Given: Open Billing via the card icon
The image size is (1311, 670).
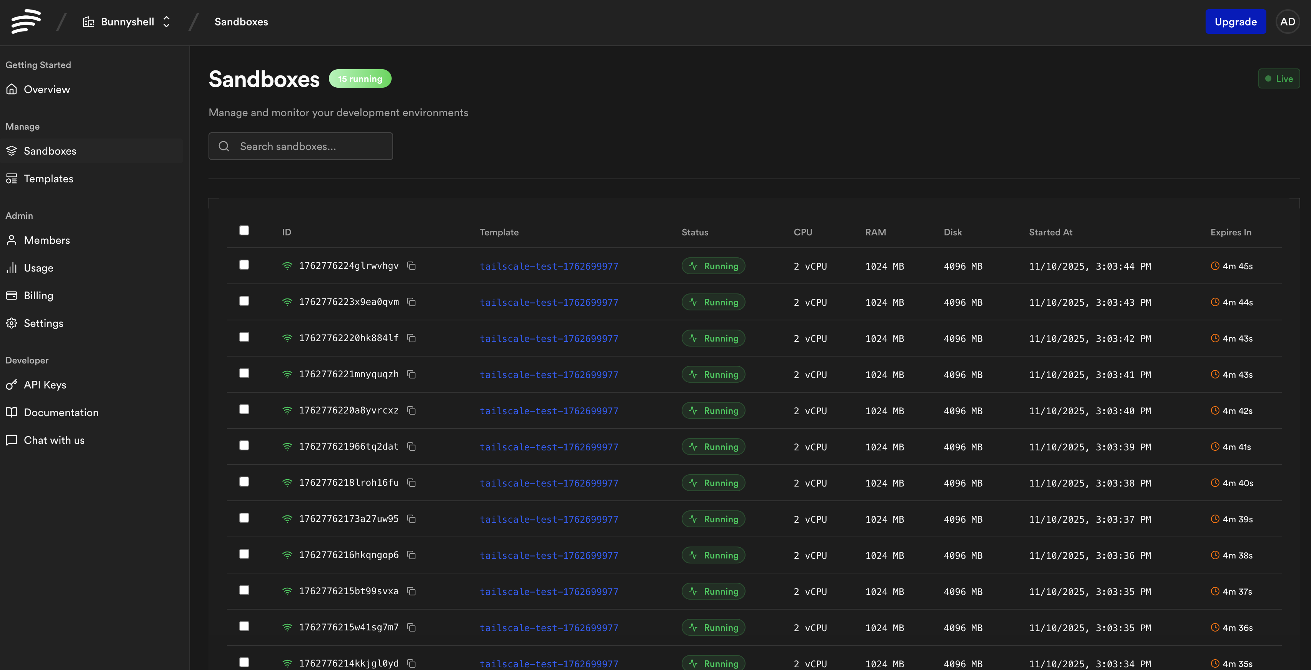Looking at the screenshot, I should 12,295.
